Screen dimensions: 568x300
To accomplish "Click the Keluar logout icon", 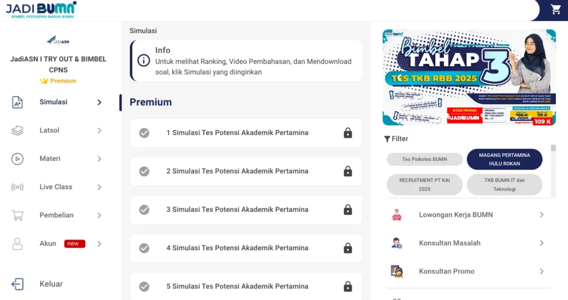I will tap(17, 284).
